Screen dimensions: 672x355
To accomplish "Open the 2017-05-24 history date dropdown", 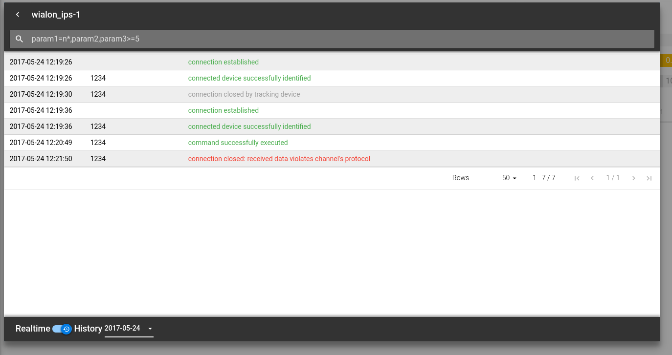I will 129,329.
